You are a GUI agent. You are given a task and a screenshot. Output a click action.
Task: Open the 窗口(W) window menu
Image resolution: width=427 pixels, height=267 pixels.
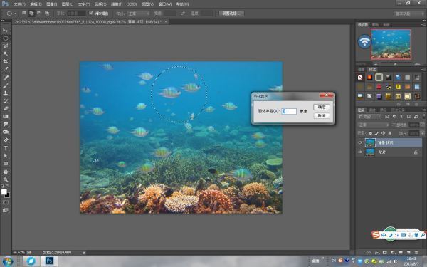coord(165,4)
